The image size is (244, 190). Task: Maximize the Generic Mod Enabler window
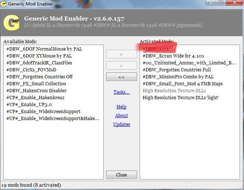(x=221, y=3)
